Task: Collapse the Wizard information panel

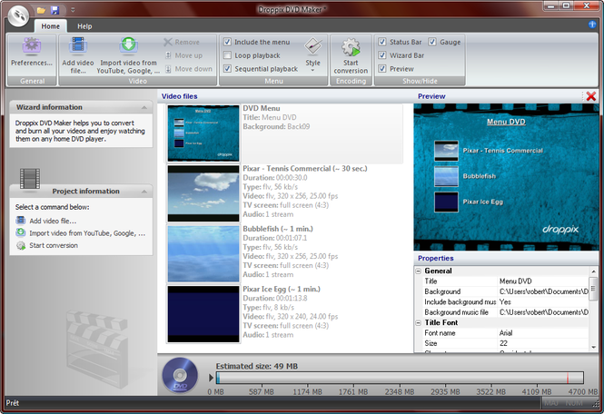Action: 144,107
